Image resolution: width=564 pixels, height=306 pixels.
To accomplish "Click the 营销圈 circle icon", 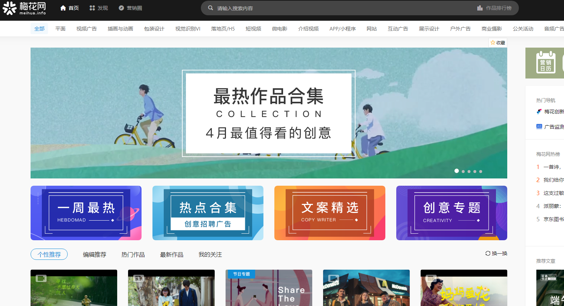I will 120,8.
